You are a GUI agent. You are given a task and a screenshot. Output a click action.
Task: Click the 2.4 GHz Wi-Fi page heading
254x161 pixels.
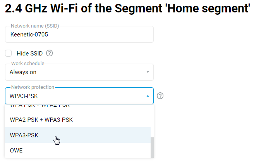coord(127,9)
